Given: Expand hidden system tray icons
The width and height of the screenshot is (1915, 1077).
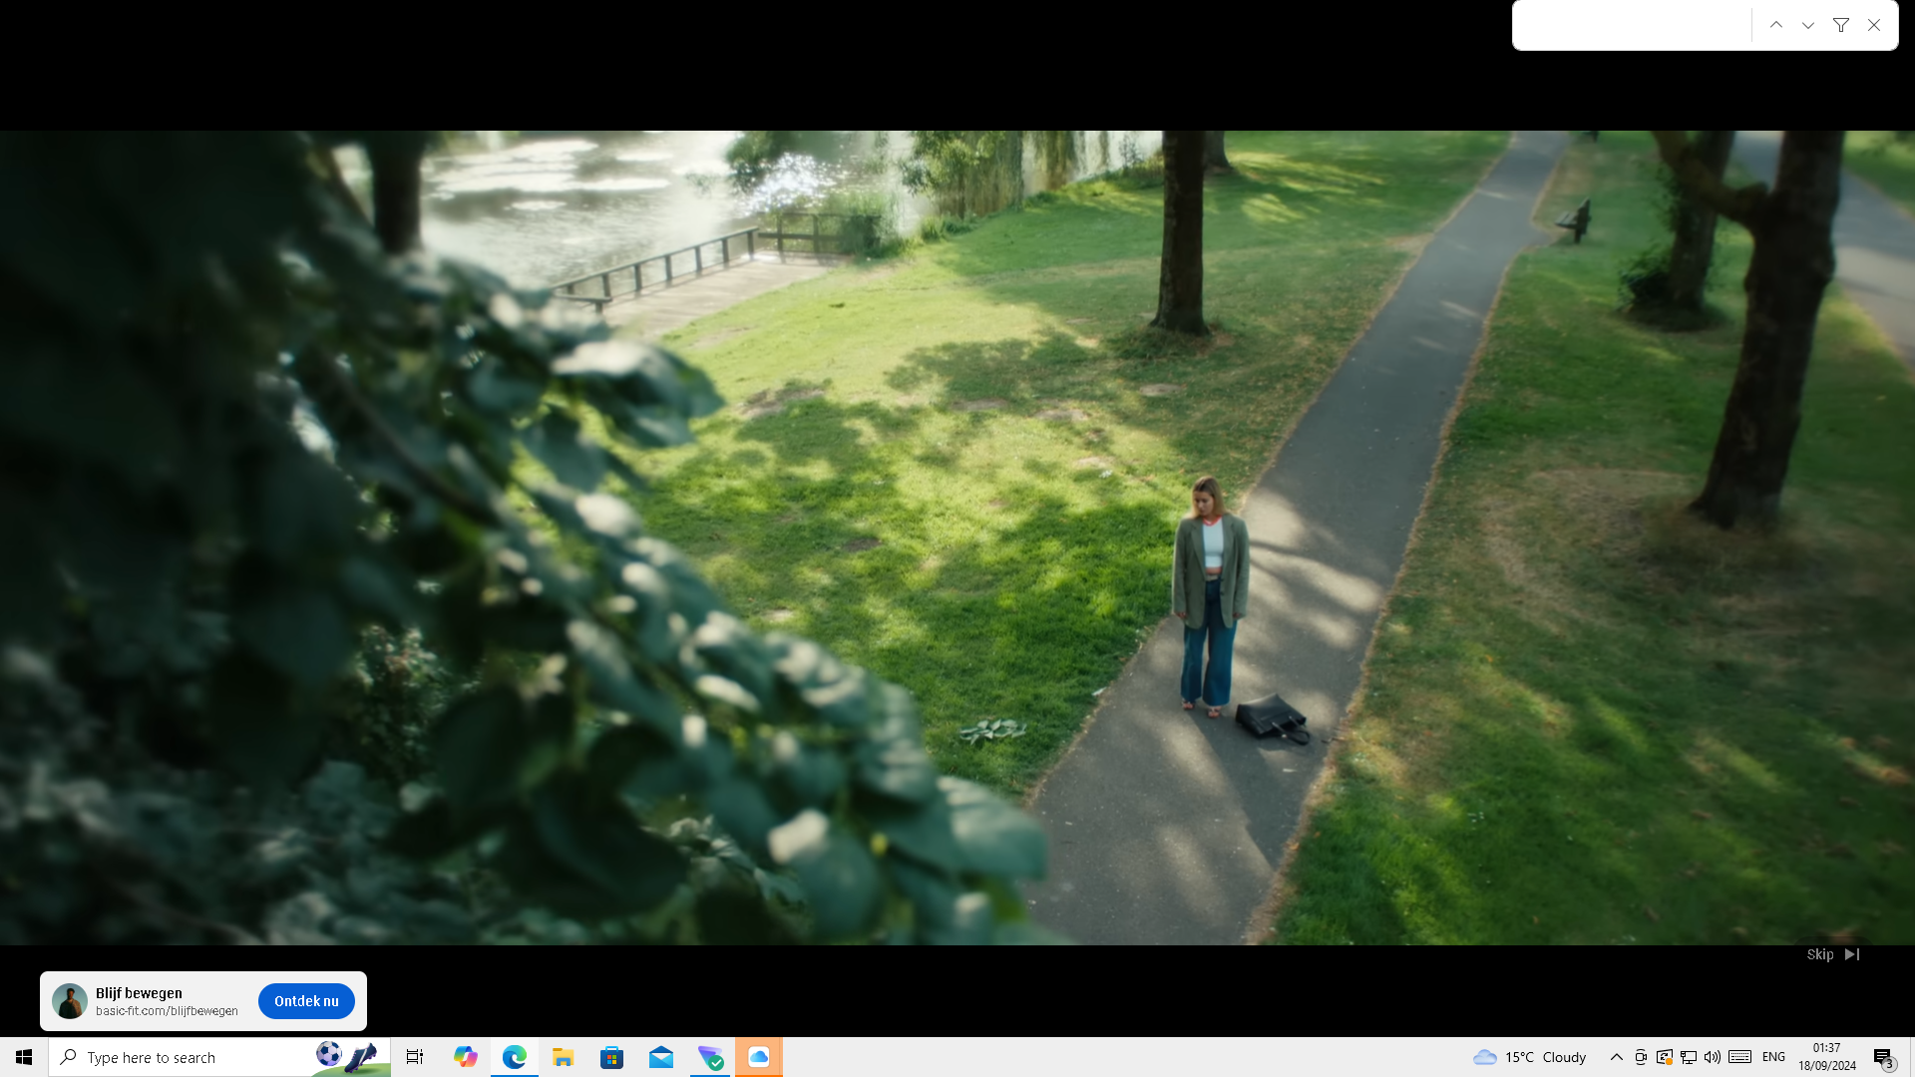Looking at the screenshot, I should [1616, 1057].
